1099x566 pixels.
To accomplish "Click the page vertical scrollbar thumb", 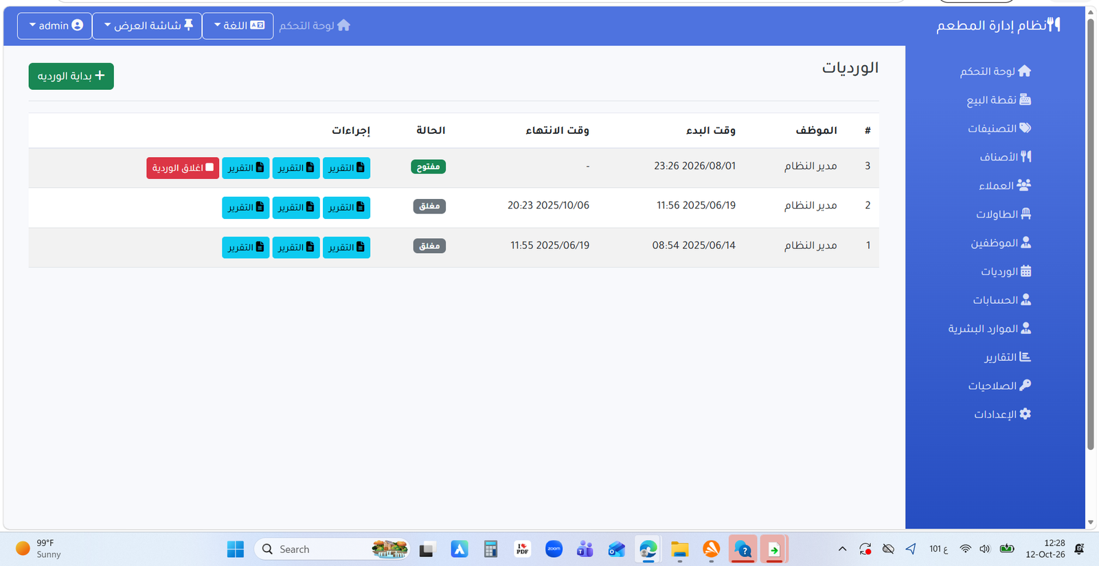I will tap(1090, 233).
